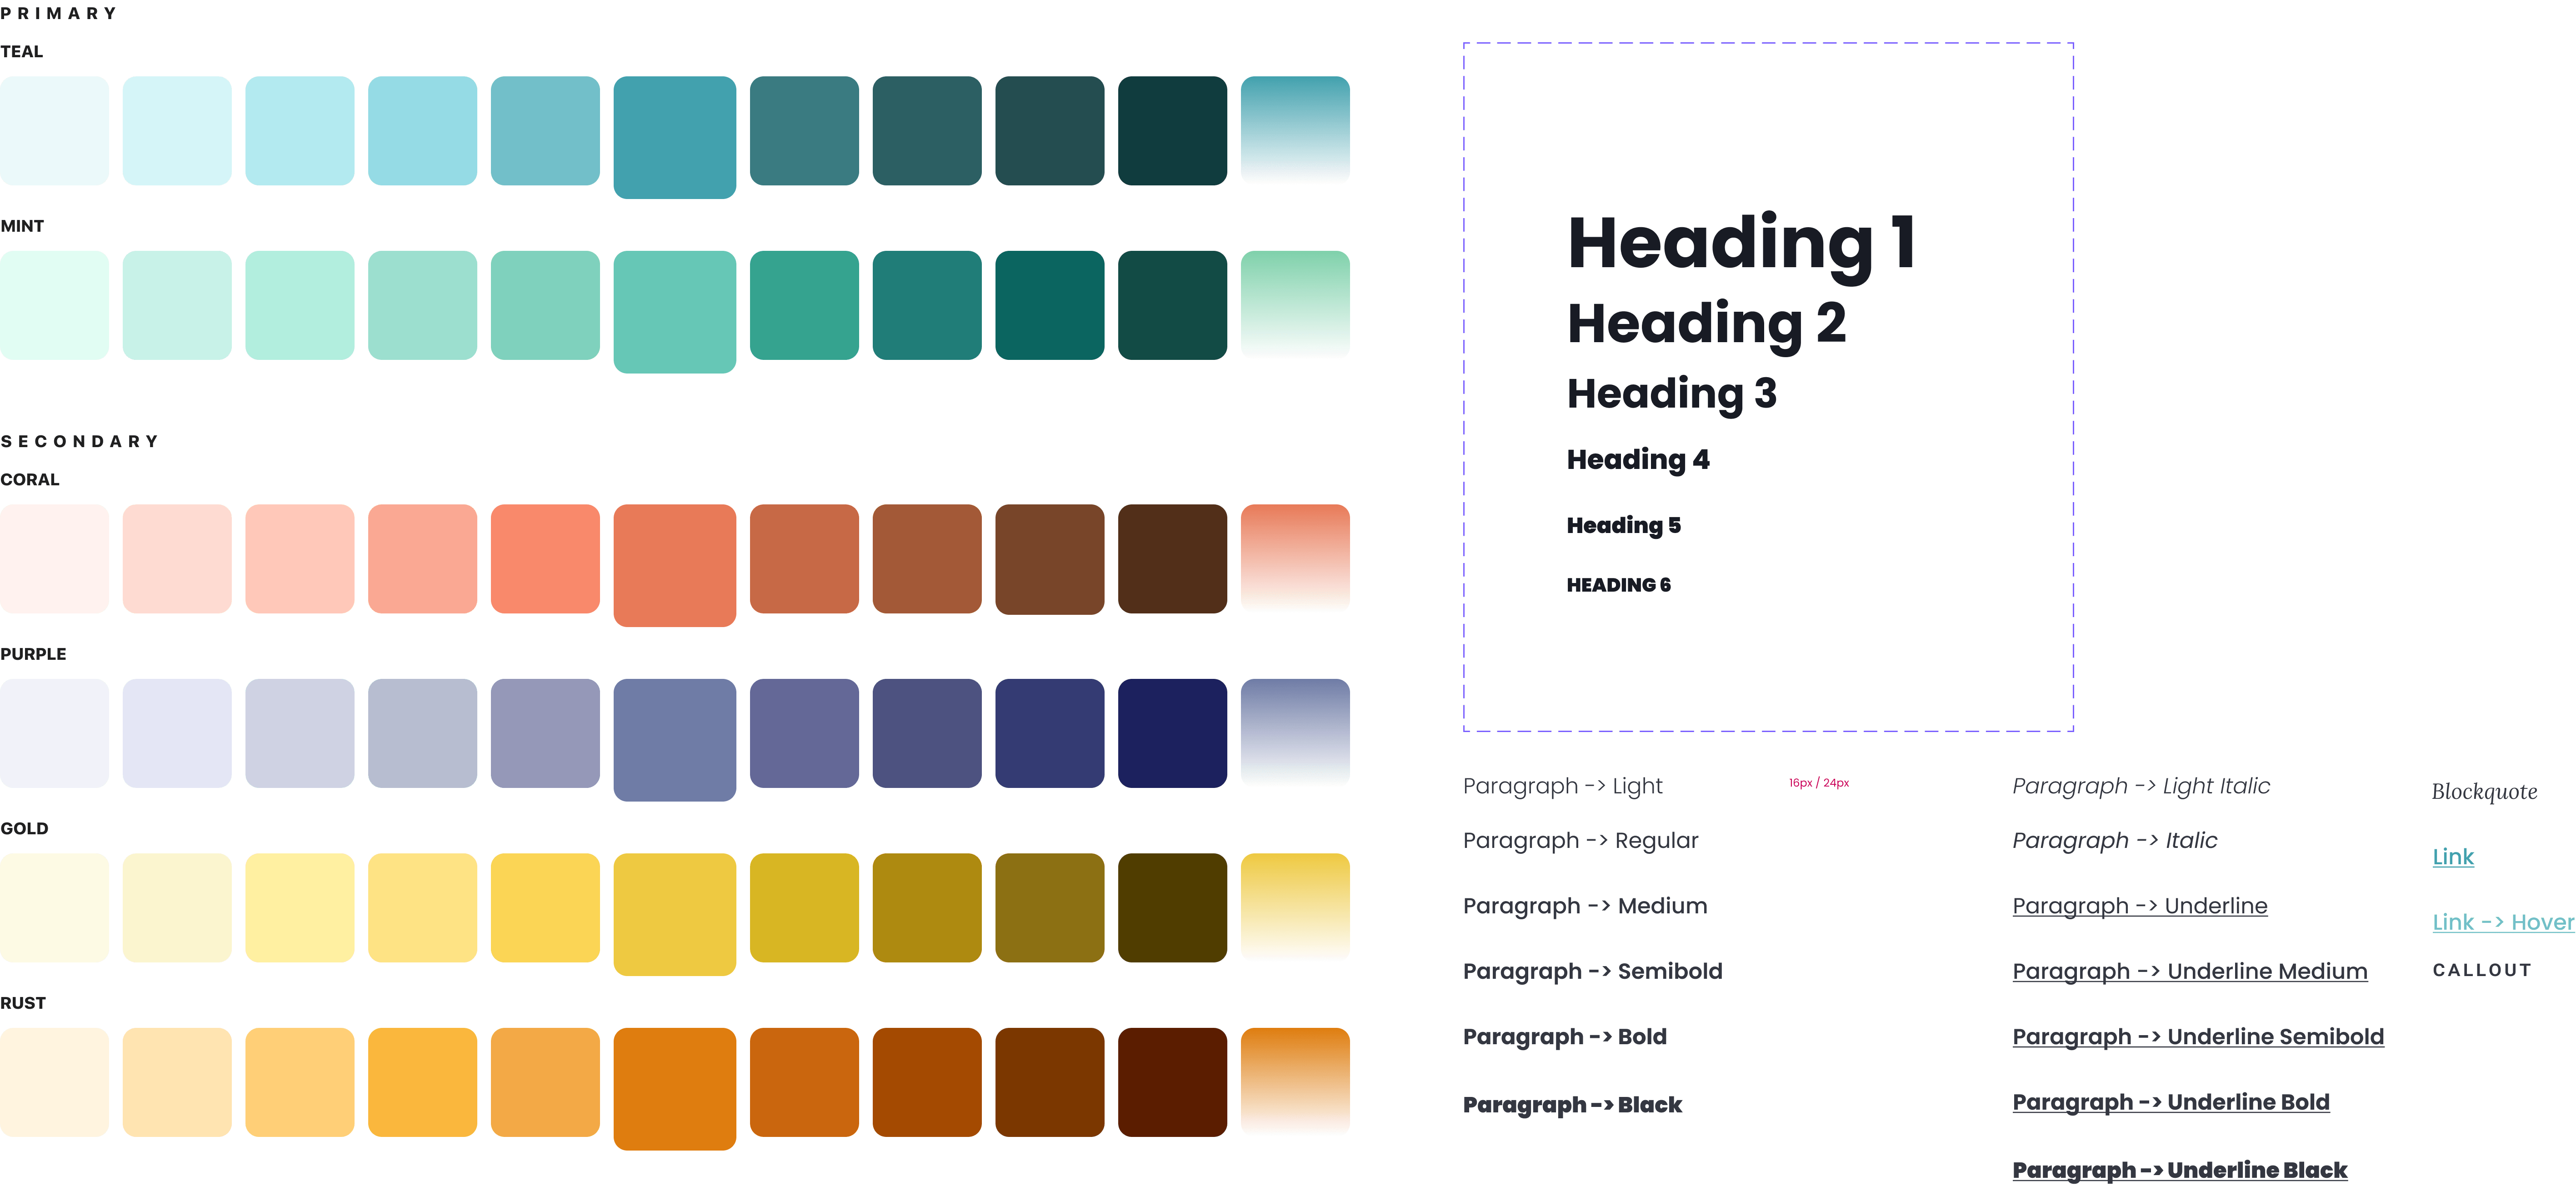Screen dimensions: 2576x1186
Task: Select the Blockquote text sample
Action: [x=2484, y=792]
